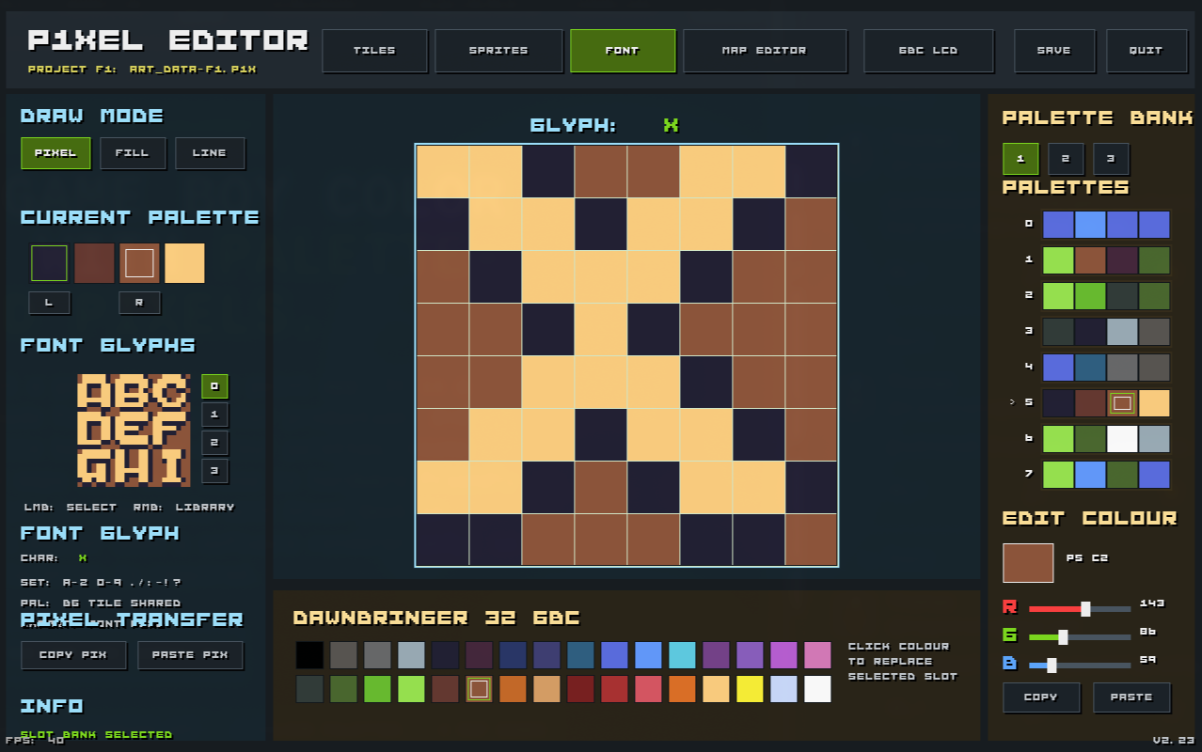Click the teal-blue swatch in palette 4
This screenshot has height=752, width=1202.
click(1090, 368)
